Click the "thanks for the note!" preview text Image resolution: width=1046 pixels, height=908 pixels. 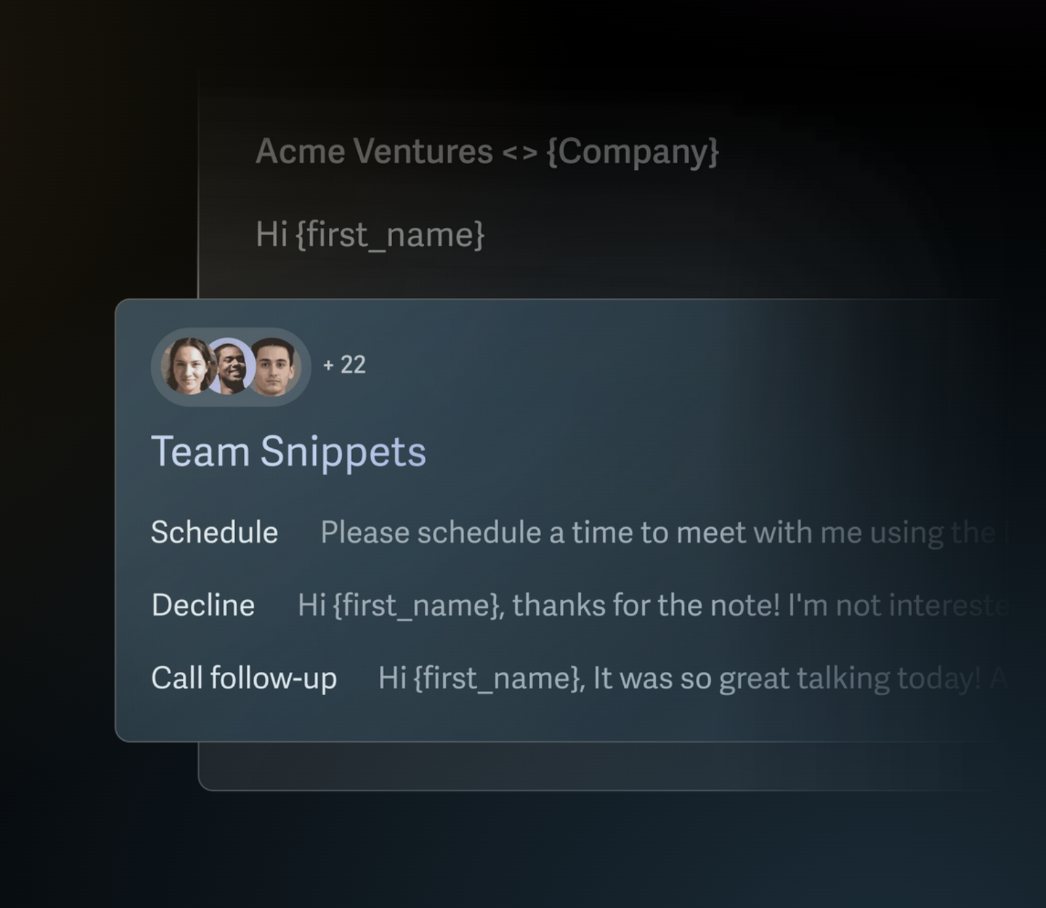click(646, 605)
